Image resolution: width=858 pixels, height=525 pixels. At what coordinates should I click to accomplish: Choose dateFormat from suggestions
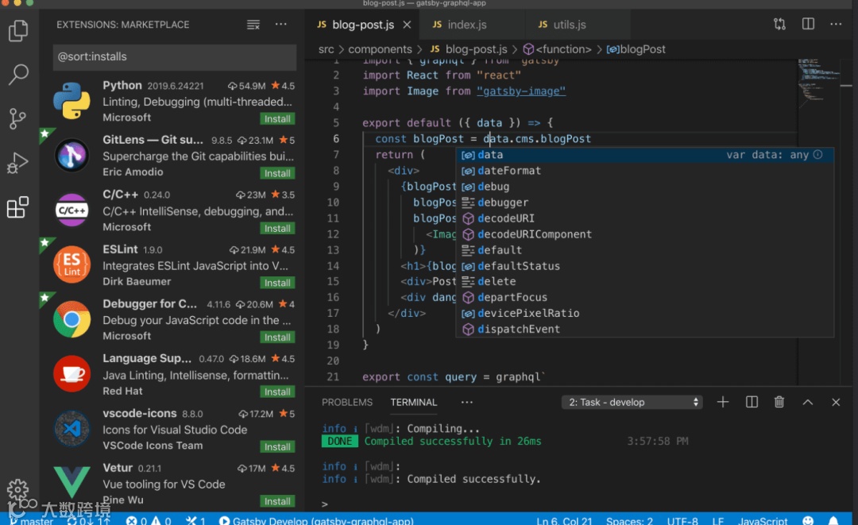point(644,171)
